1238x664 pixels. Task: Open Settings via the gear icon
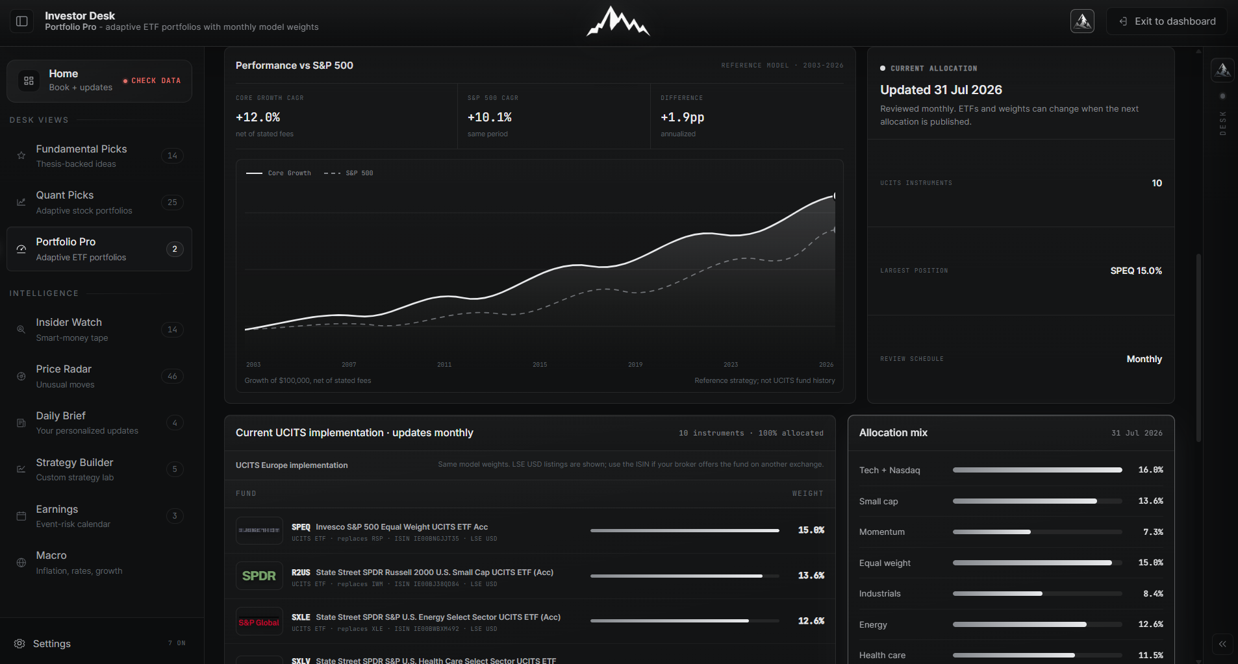[19, 643]
